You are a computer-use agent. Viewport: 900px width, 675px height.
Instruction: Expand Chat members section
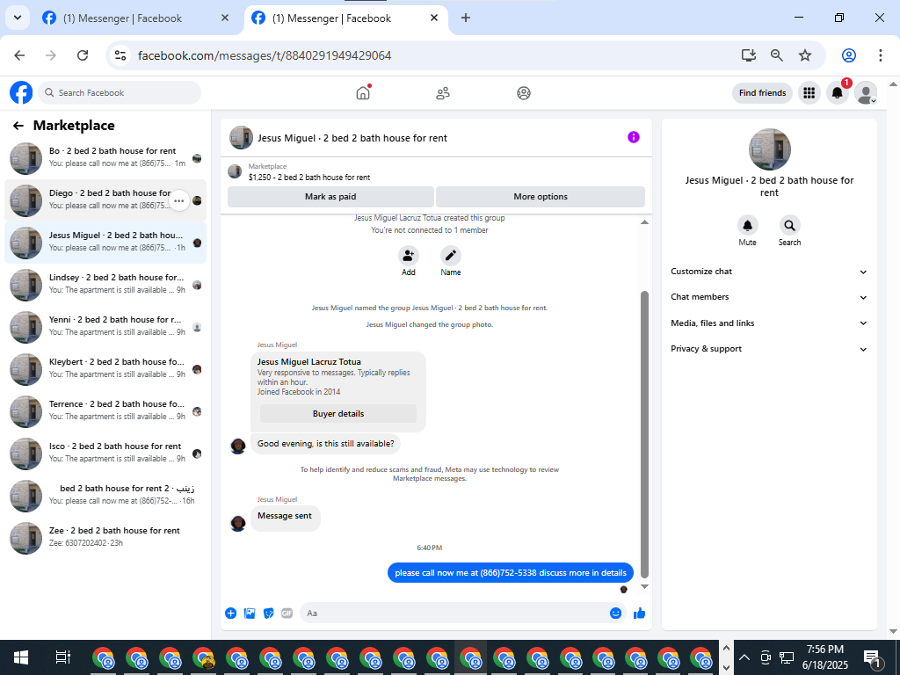[x=769, y=297]
